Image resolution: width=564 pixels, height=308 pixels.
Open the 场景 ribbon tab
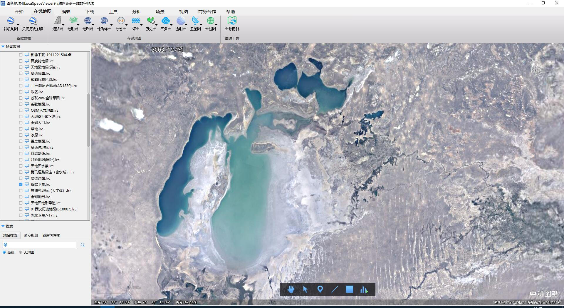(160, 11)
